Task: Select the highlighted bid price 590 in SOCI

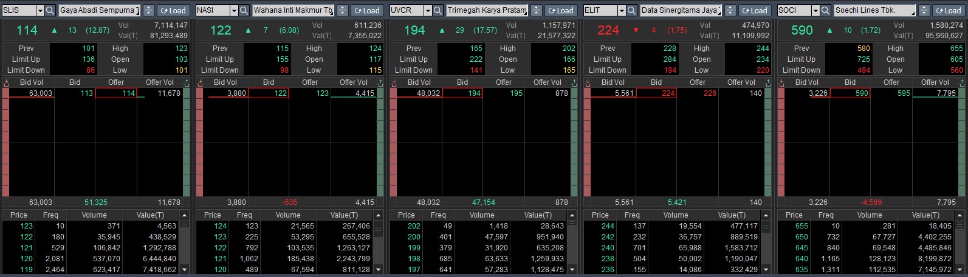Action: coord(850,93)
